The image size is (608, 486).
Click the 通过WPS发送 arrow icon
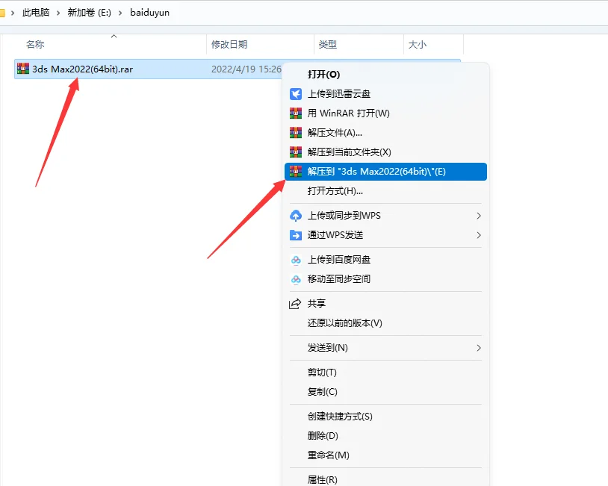(296, 235)
